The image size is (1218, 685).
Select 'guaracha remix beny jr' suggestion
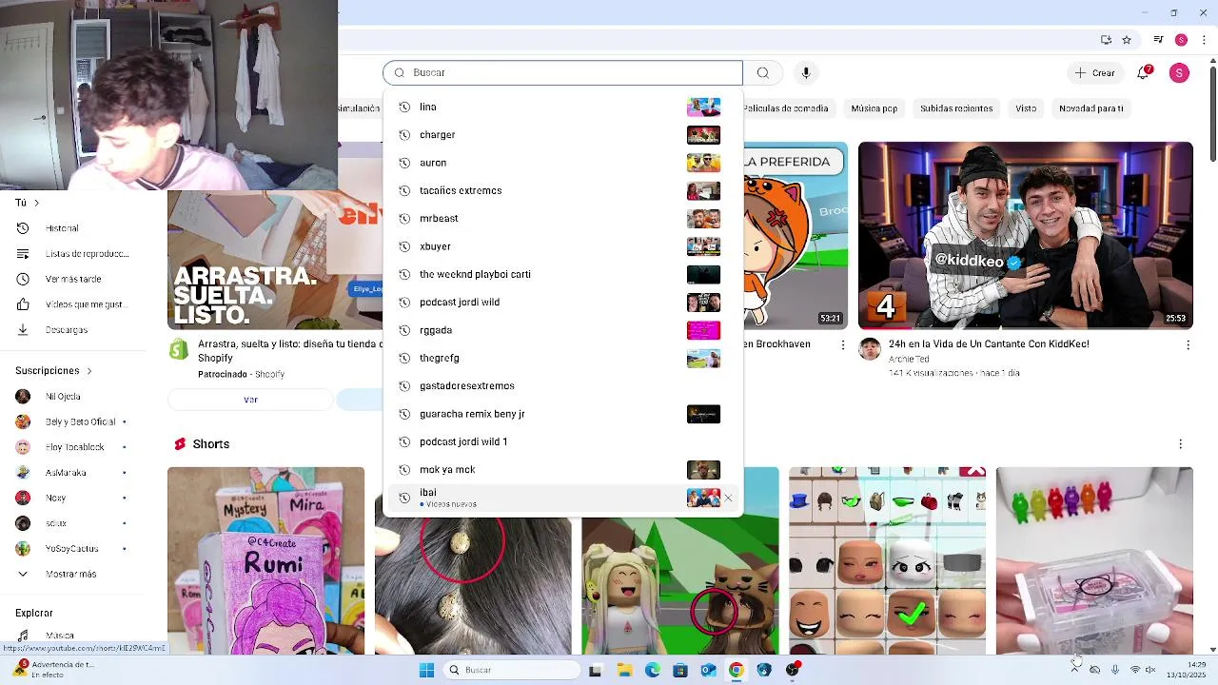562,414
